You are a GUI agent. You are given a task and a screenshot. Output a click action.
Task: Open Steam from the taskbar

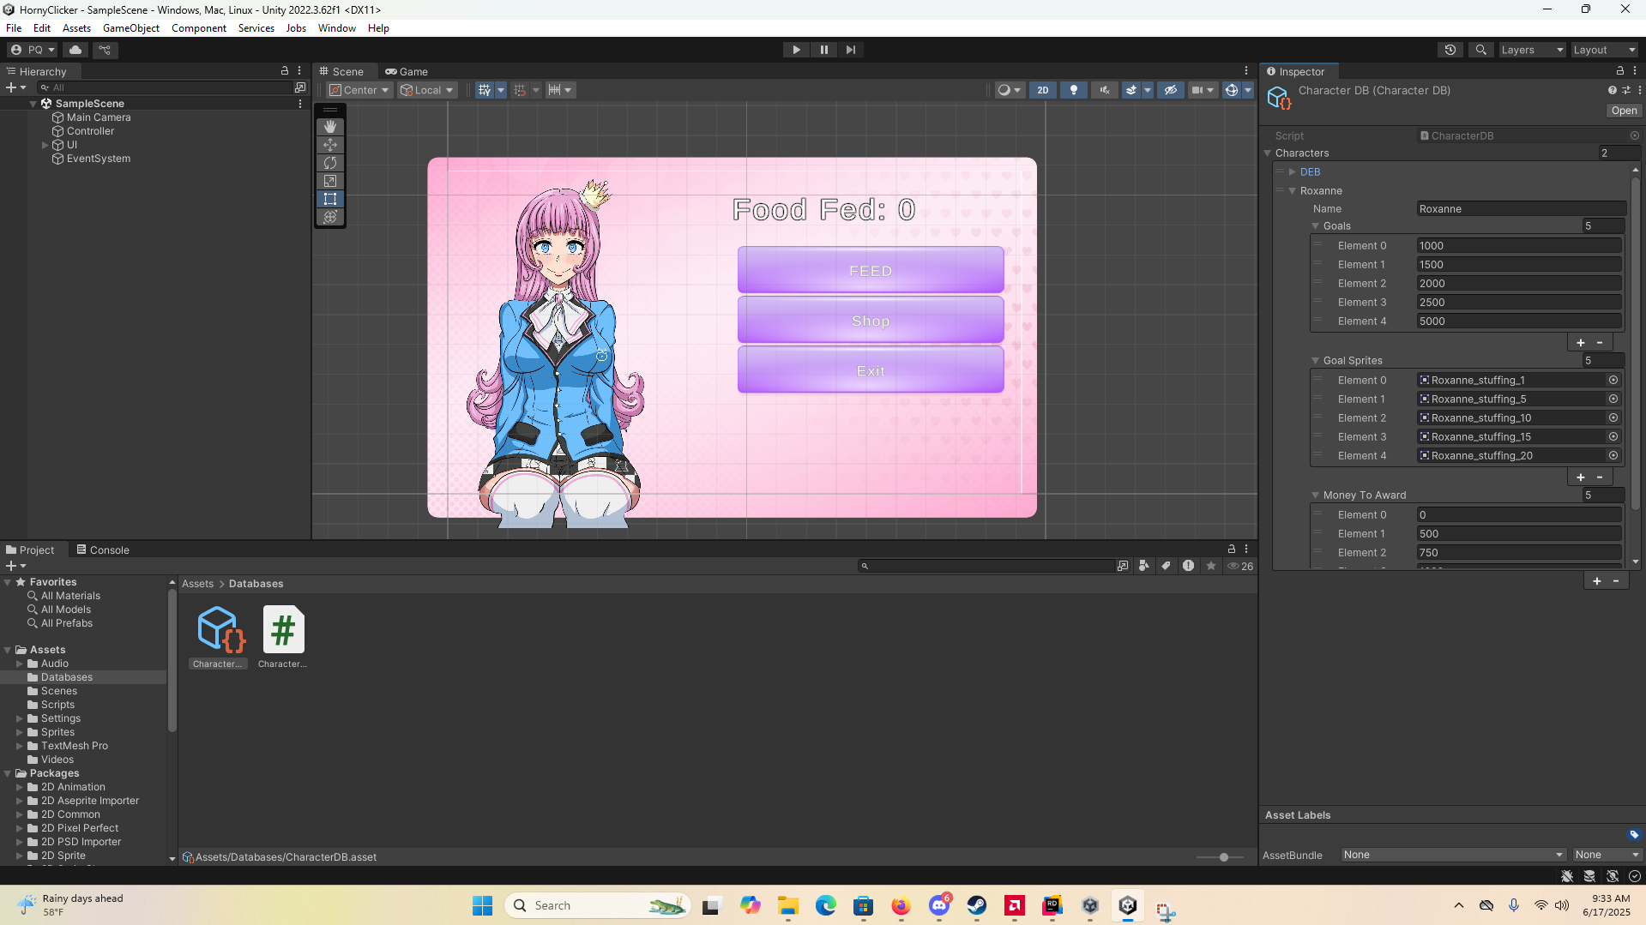(977, 905)
